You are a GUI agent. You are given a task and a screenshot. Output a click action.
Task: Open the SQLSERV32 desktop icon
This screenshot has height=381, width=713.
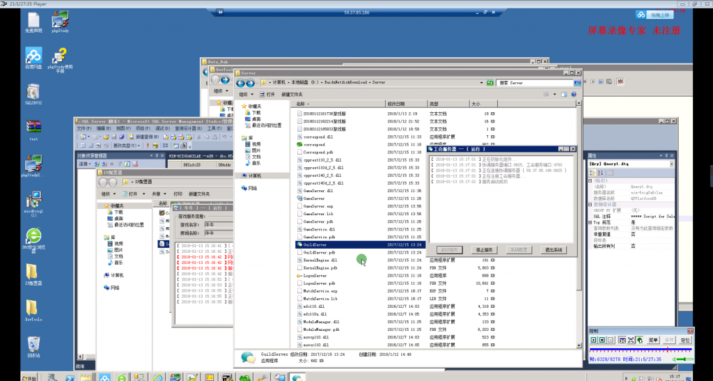click(x=33, y=93)
